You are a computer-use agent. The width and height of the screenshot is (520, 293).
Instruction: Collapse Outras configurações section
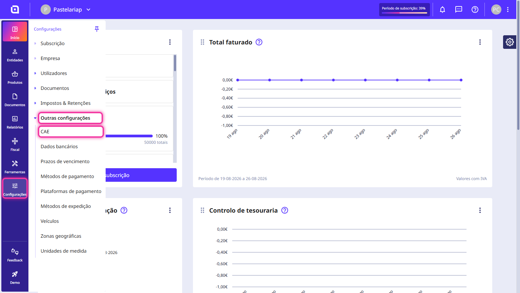click(35, 118)
